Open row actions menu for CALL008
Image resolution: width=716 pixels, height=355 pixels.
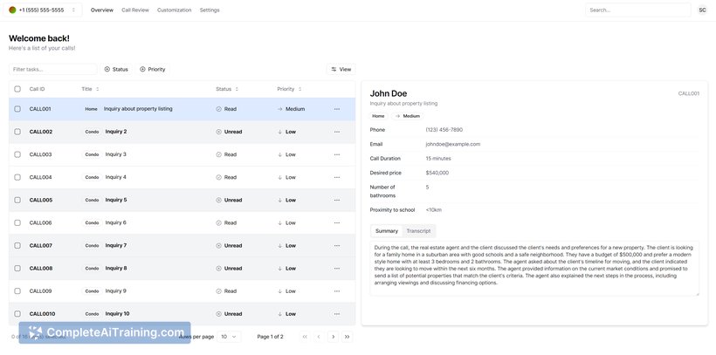tap(336, 269)
